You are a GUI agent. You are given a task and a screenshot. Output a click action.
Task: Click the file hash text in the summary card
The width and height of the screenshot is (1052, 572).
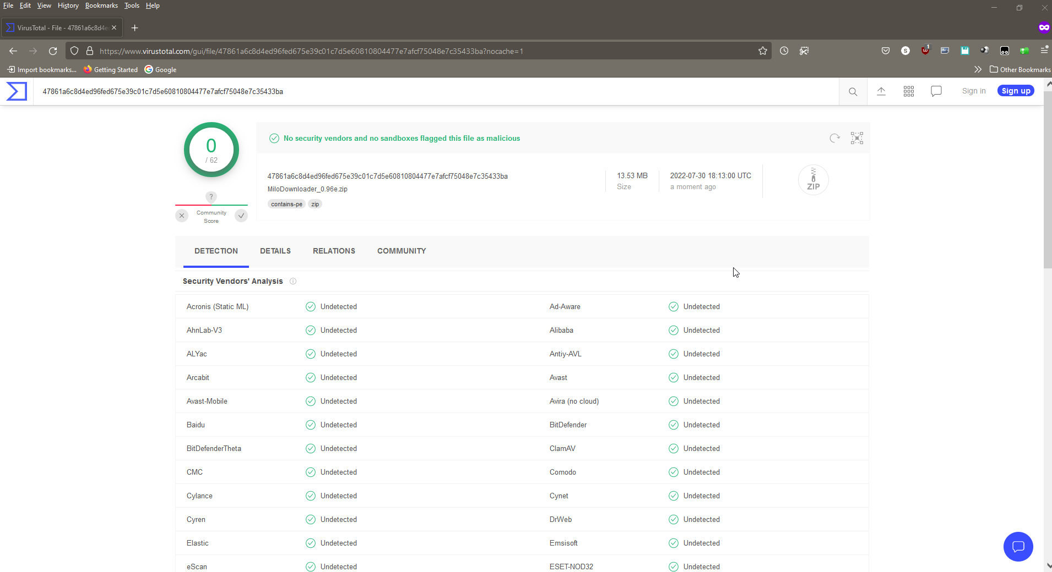click(387, 177)
